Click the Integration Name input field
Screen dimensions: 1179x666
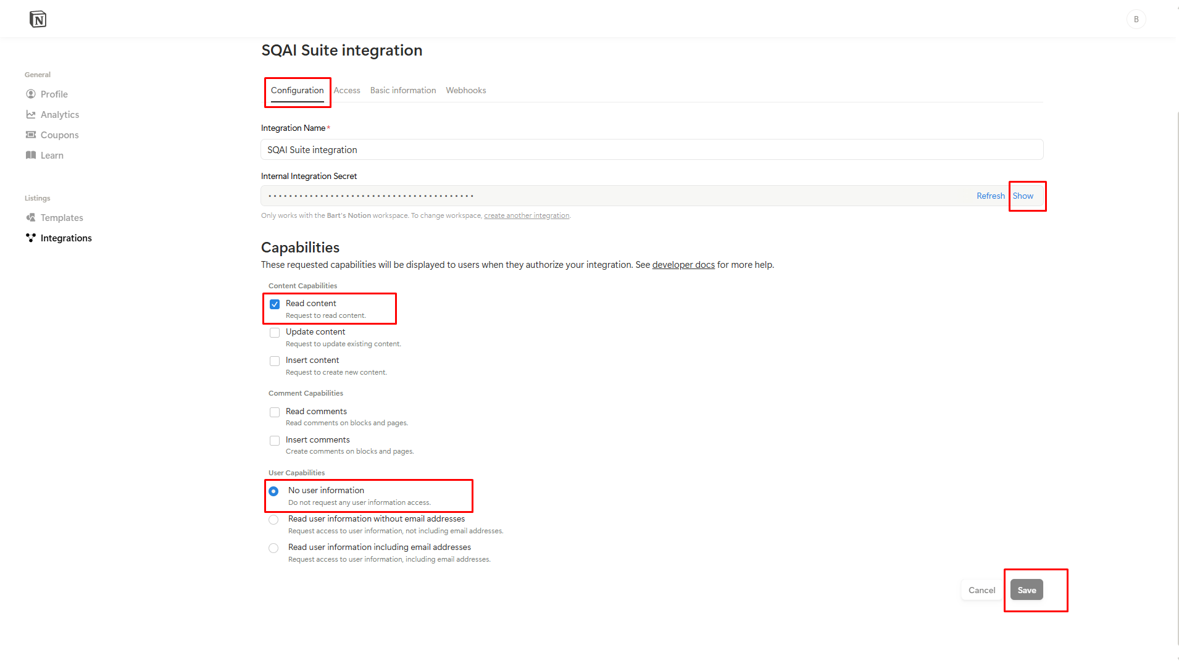(x=652, y=149)
